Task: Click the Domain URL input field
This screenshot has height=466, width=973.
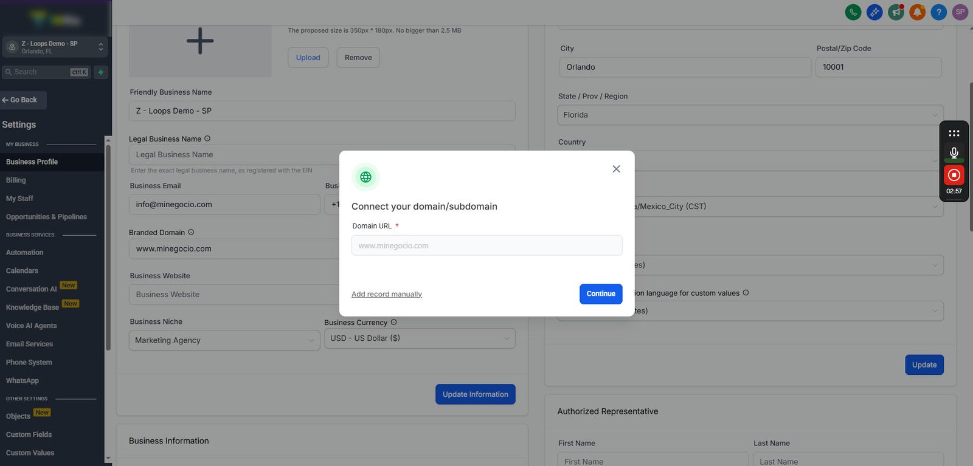Action: [487, 245]
